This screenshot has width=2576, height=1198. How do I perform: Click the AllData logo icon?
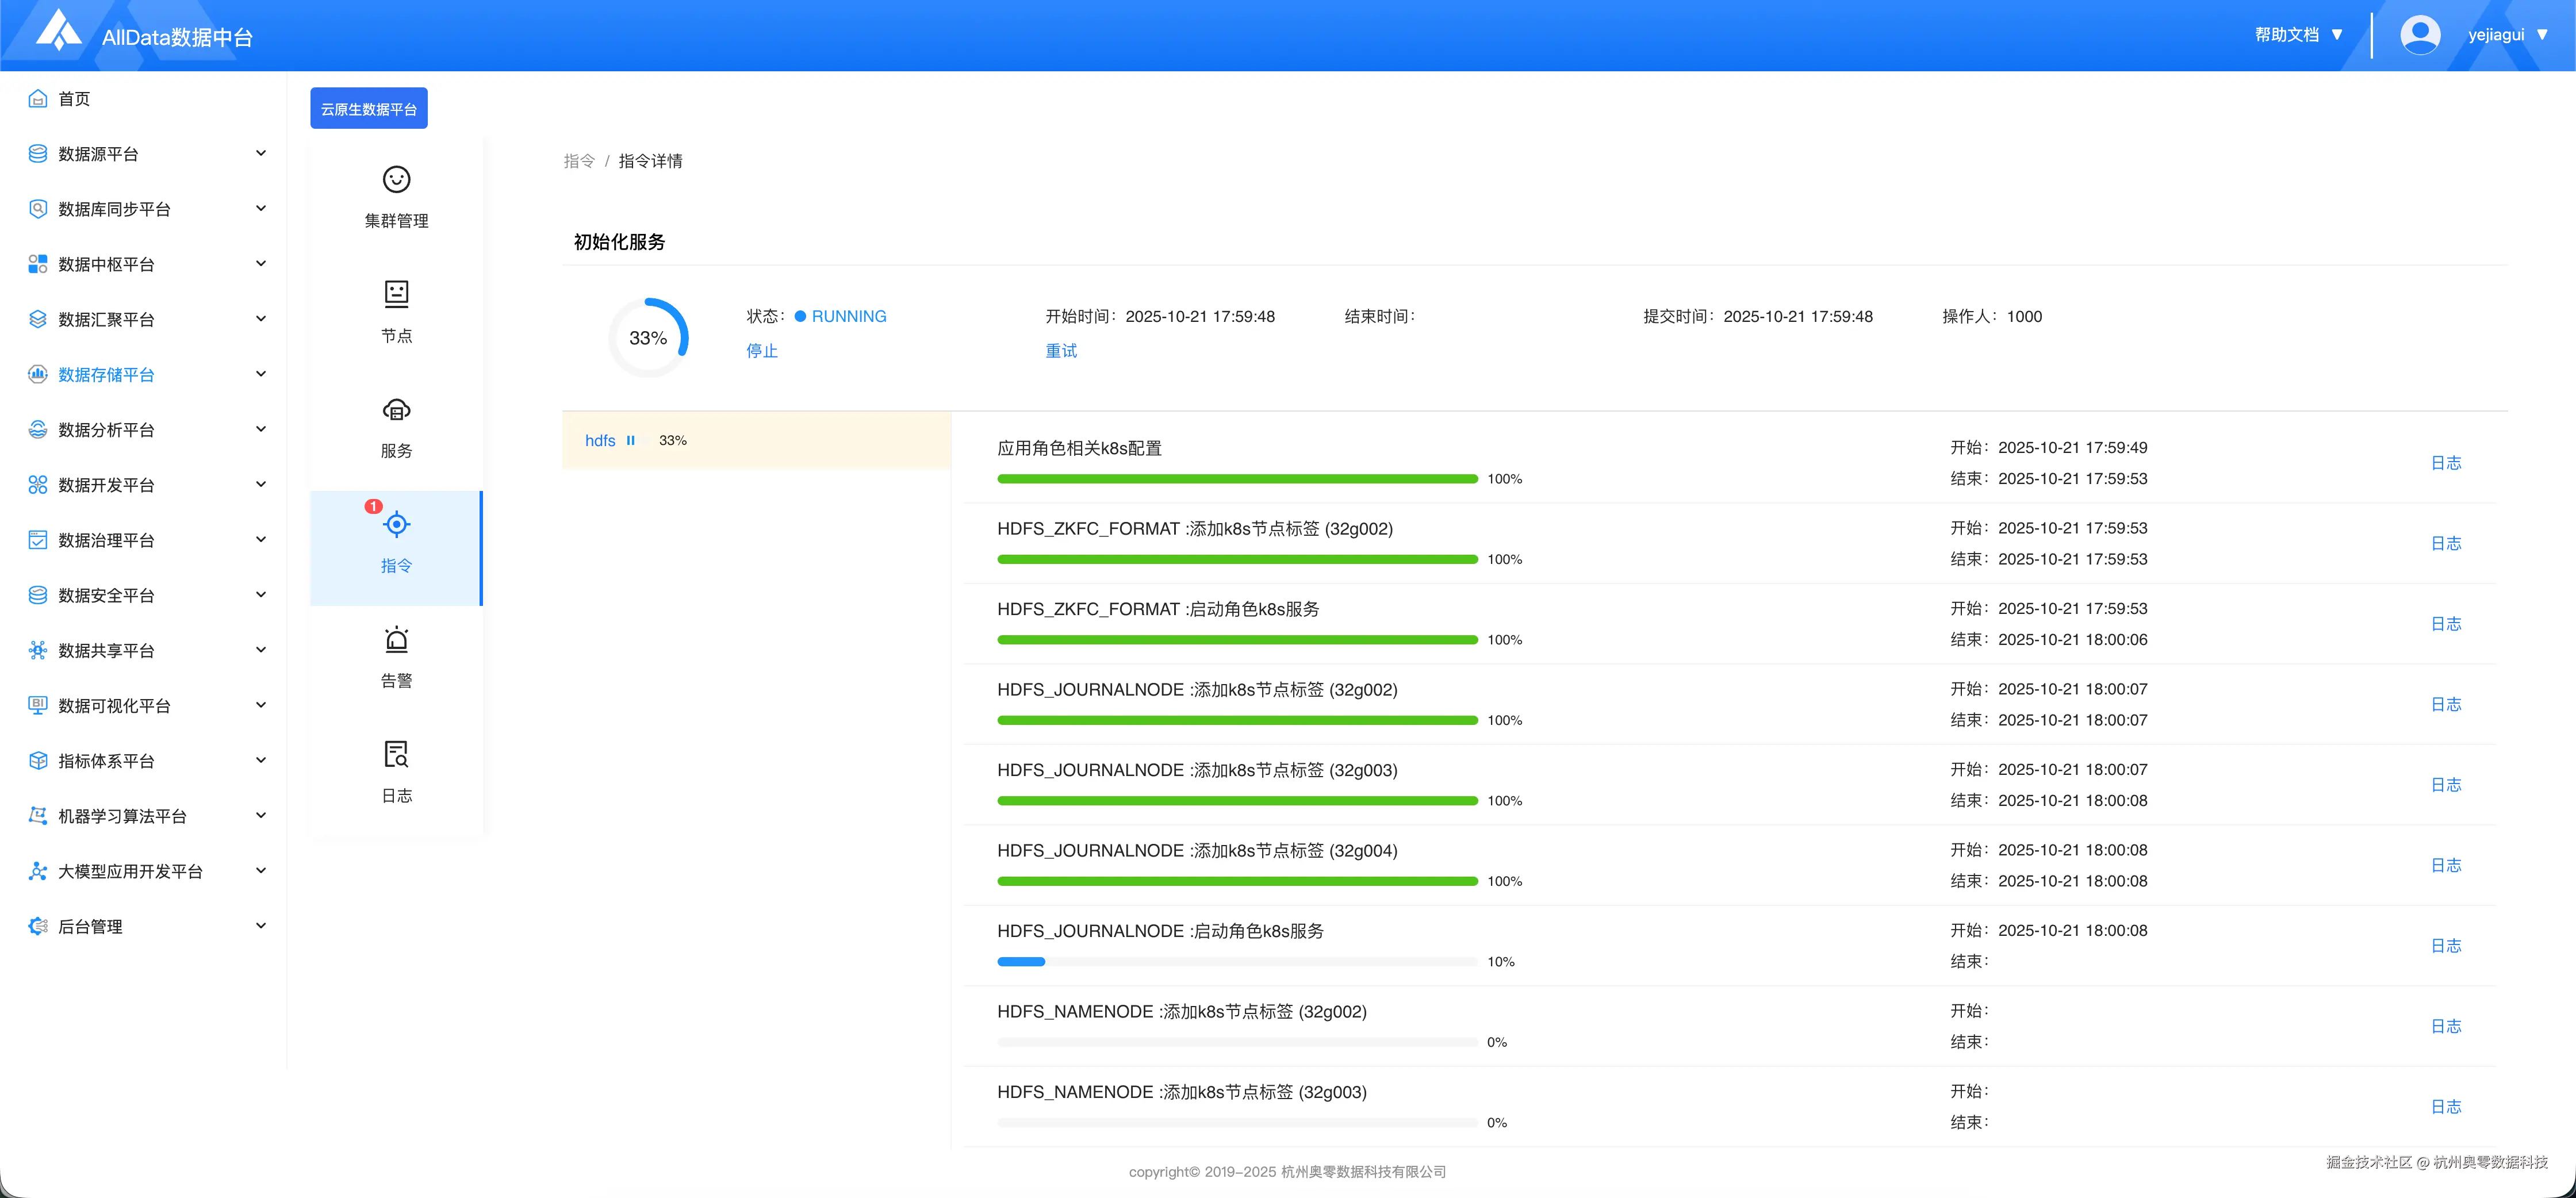[58, 30]
